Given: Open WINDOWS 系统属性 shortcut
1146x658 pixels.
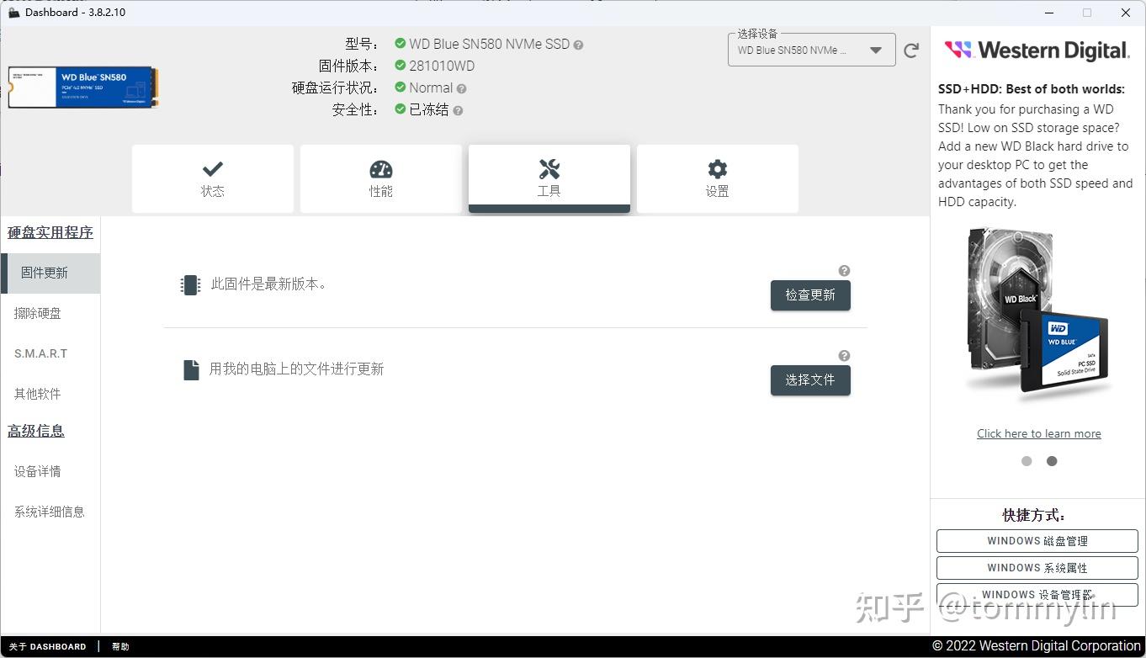Looking at the screenshot, I should pyautogui.click(x=1037, y=568).
